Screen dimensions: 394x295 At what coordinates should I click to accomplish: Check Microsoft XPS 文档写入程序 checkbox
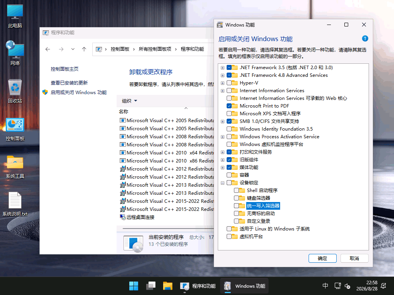(x=229, y=114)
